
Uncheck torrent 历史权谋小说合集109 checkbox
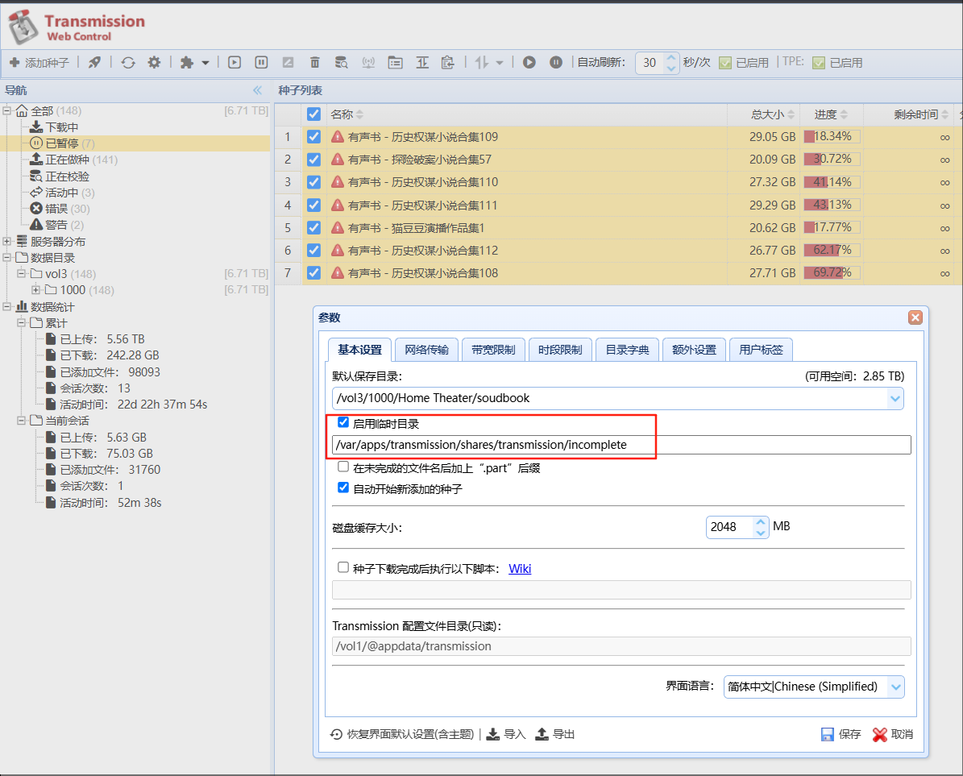[x=313, y=137]
